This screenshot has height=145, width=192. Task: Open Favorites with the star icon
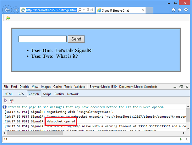coord(180,10)
